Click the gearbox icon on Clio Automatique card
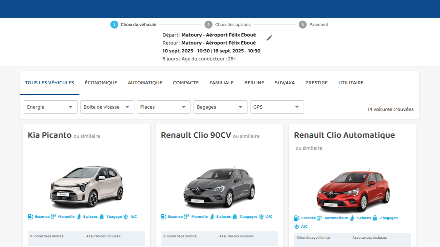 (x=320, y=218)
